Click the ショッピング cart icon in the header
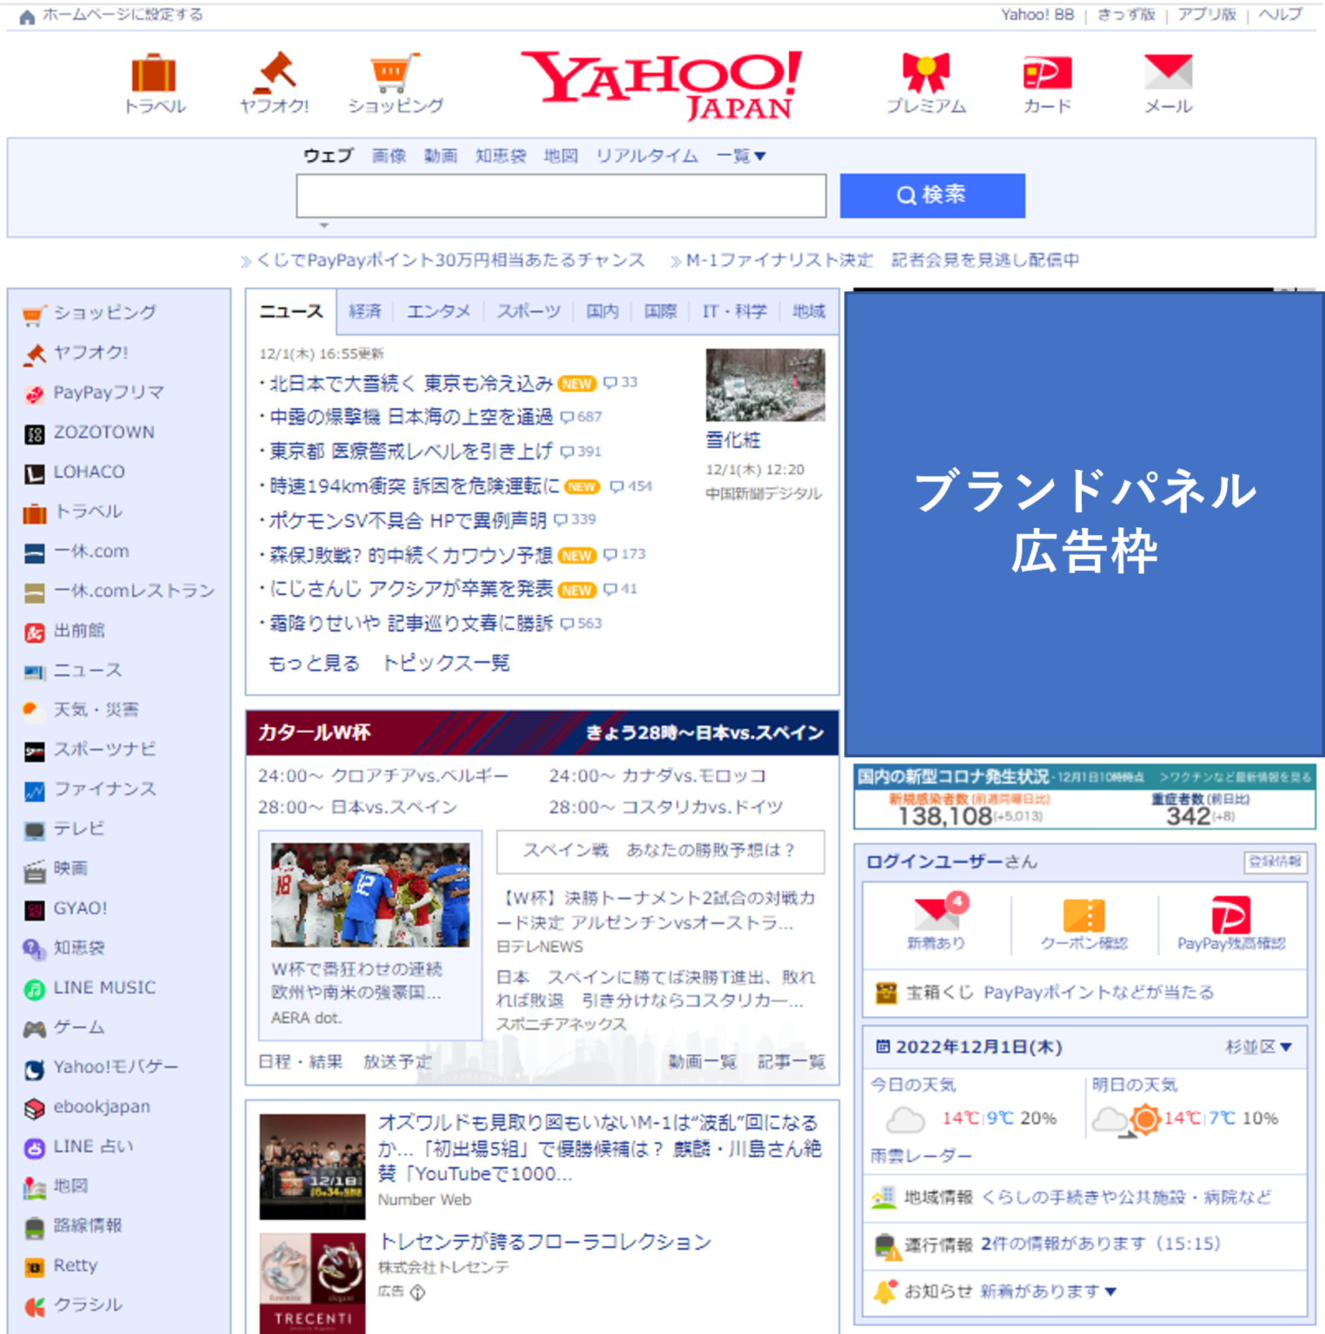The width and height of the screenshot is (1325, 1334). (x=393, y=74)
